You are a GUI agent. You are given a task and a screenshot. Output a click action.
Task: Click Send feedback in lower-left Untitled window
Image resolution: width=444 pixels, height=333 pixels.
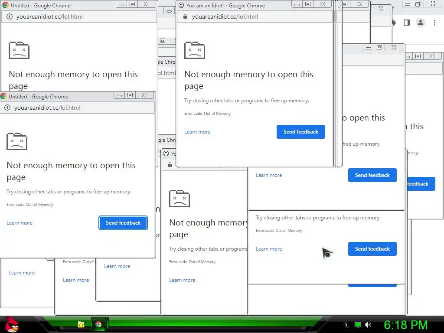[x=123, y=223]
